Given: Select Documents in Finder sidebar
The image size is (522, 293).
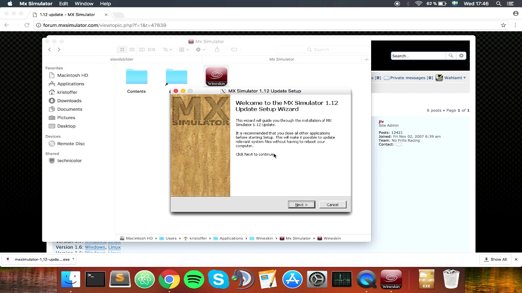Looking at the screenshot, I should pyautogui.click(x=70, y=109).
